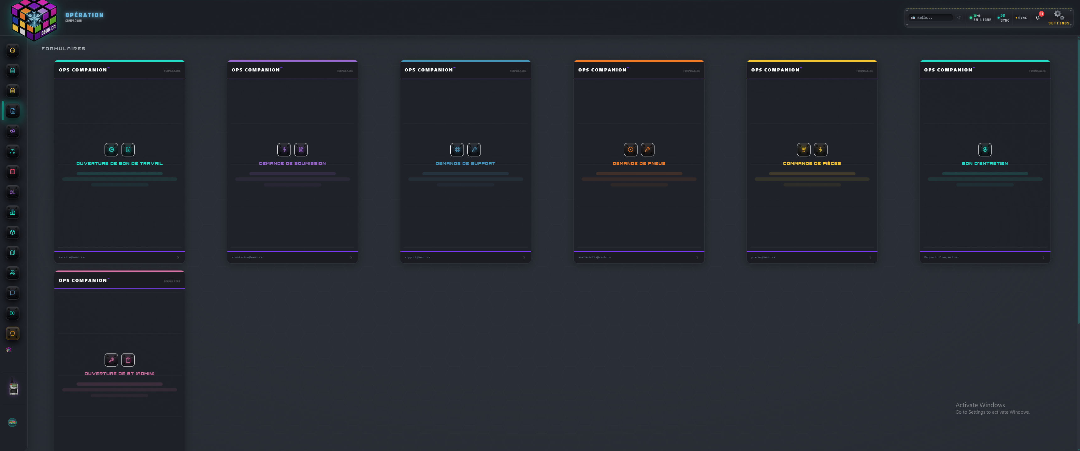Click the radio send paper-plane icon
Viewport: 1080px width, 451px height.
click(959, 18)
